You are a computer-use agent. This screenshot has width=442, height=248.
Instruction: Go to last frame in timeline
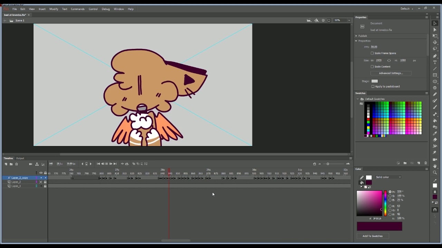115,164
